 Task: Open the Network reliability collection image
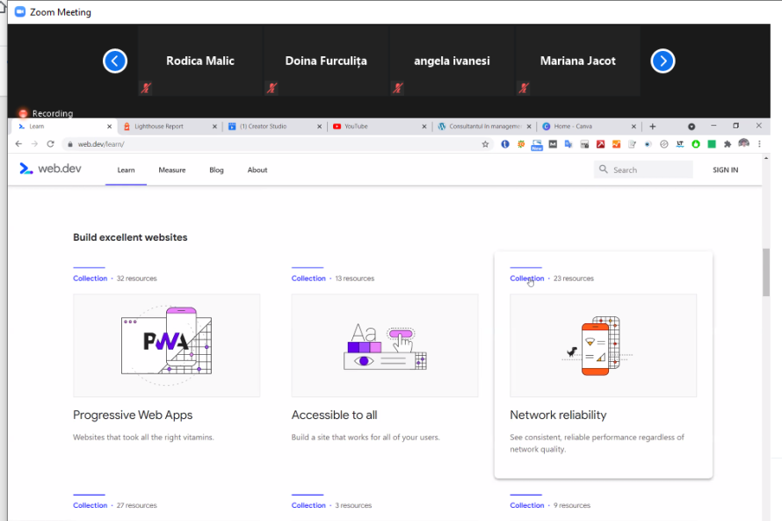coord(603,345)
